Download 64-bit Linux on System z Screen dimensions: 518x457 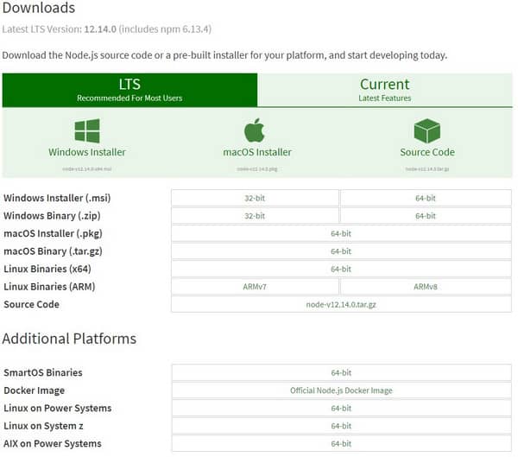coord(341,426)
